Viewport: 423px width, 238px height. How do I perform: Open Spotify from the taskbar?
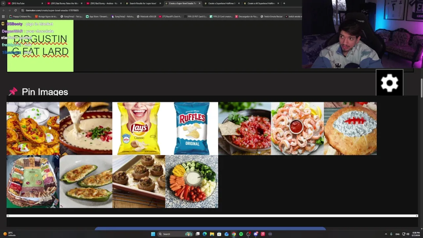pyautogui.click(x=241, y=234)
